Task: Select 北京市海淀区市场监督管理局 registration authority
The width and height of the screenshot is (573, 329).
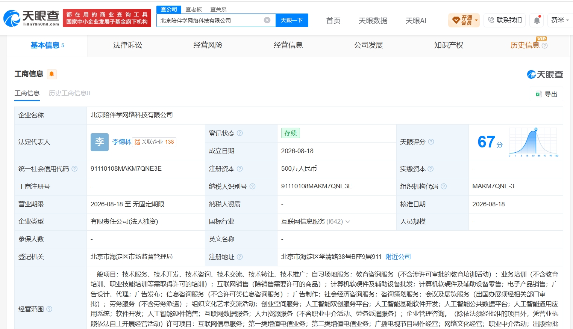Action: (132, 257)
